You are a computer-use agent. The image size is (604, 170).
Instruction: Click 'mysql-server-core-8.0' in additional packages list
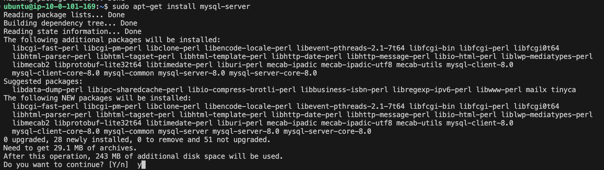coord(273,73)
